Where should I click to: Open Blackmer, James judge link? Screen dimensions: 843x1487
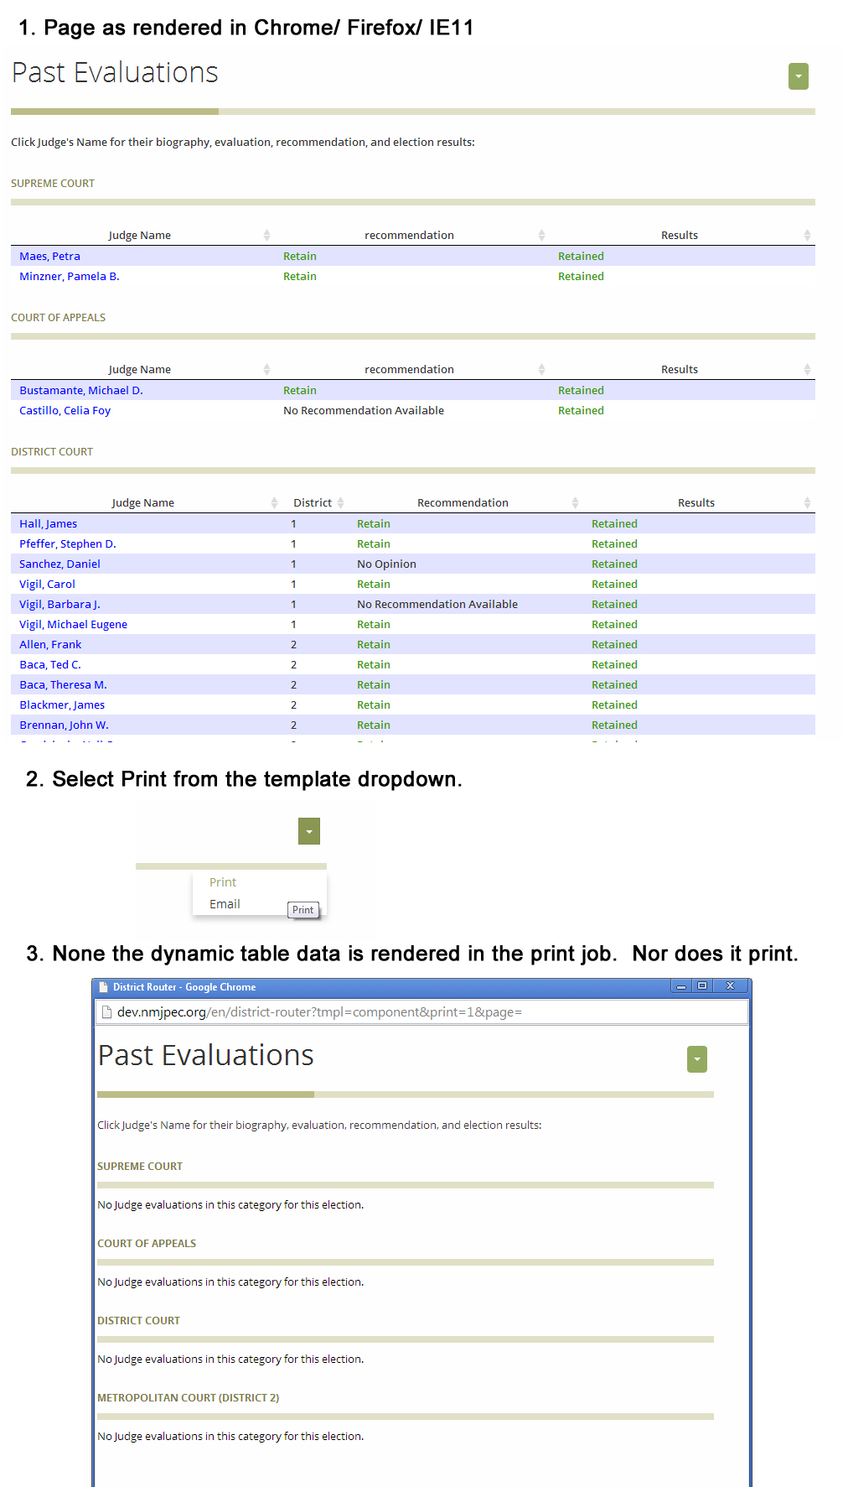[62, 705]
